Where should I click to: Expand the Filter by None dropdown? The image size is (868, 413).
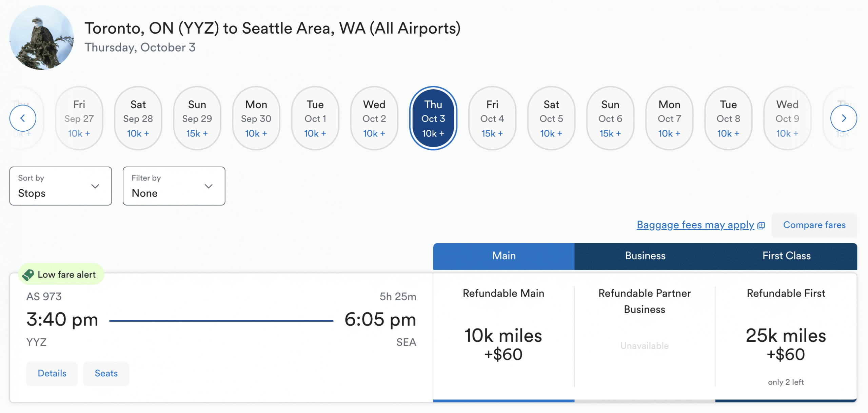click(x=174, y=186)
